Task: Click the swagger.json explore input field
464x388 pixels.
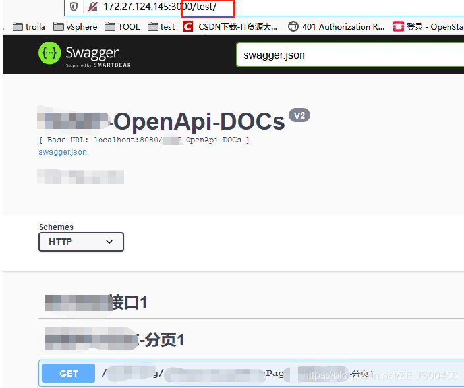Action: pos(350,55)
